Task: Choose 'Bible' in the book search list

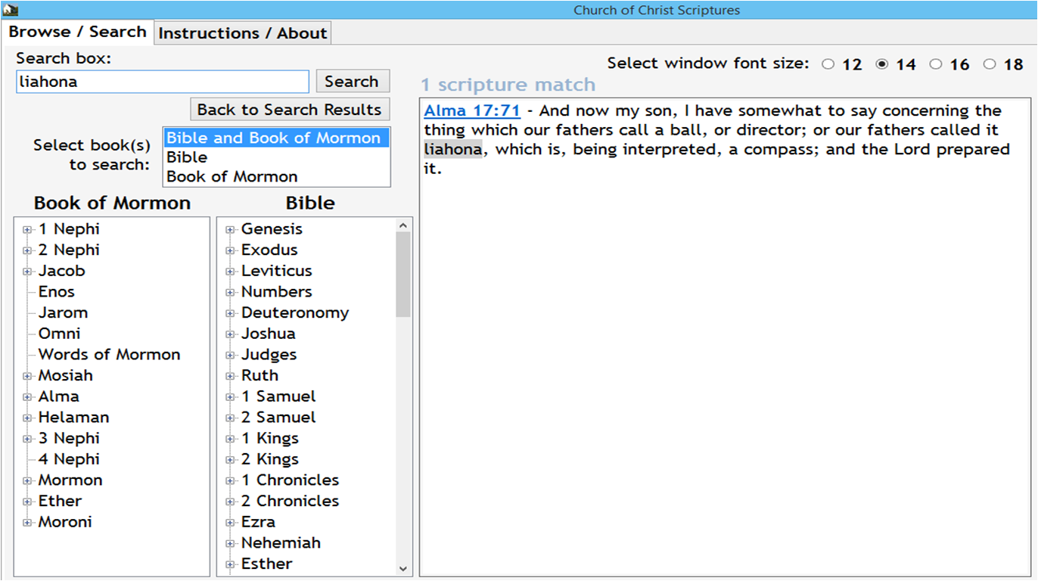Action: pyautogui.click(x=276, y=157)
